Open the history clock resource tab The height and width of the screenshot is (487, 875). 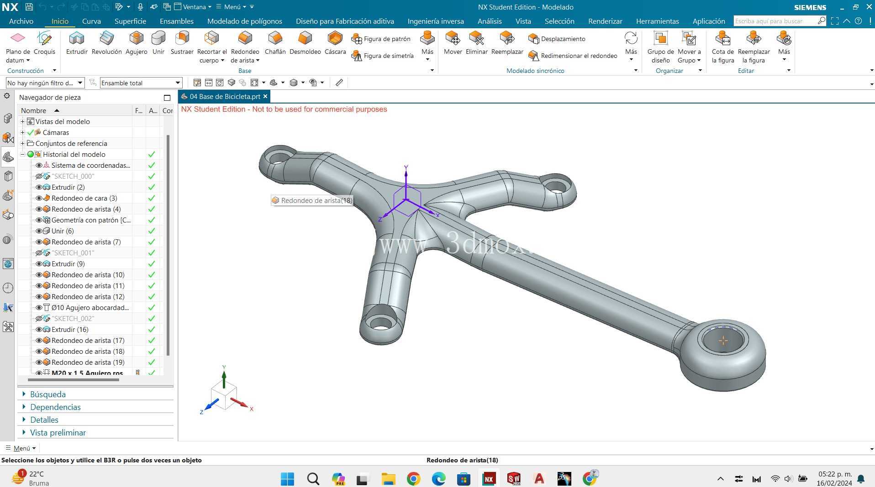click(8, 288)
